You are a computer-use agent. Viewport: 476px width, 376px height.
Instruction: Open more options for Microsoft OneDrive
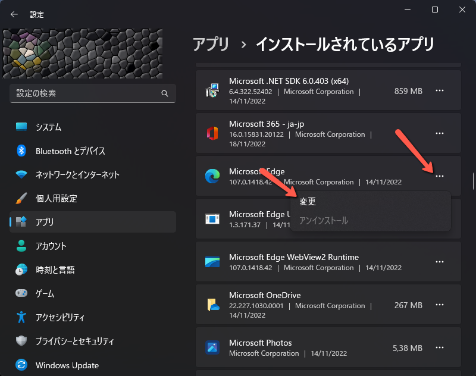[x=440, y=305]
